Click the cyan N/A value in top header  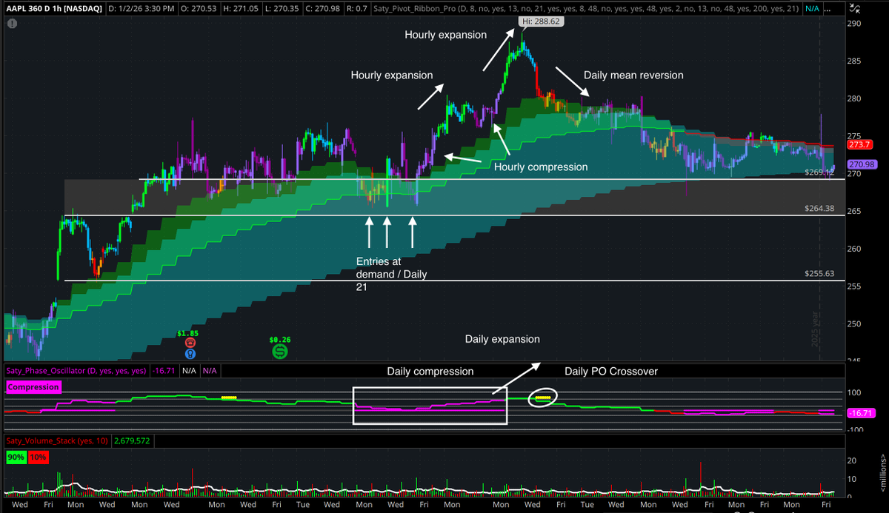click(x=812, y=9)
